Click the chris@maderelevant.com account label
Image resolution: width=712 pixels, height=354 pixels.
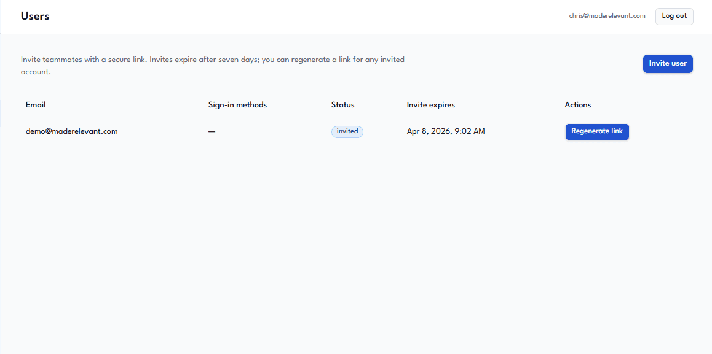click(607, 15)
